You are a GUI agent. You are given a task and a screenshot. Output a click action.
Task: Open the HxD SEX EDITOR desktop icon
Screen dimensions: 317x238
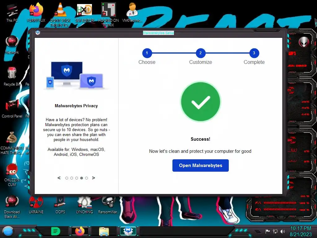click(85, 13)
